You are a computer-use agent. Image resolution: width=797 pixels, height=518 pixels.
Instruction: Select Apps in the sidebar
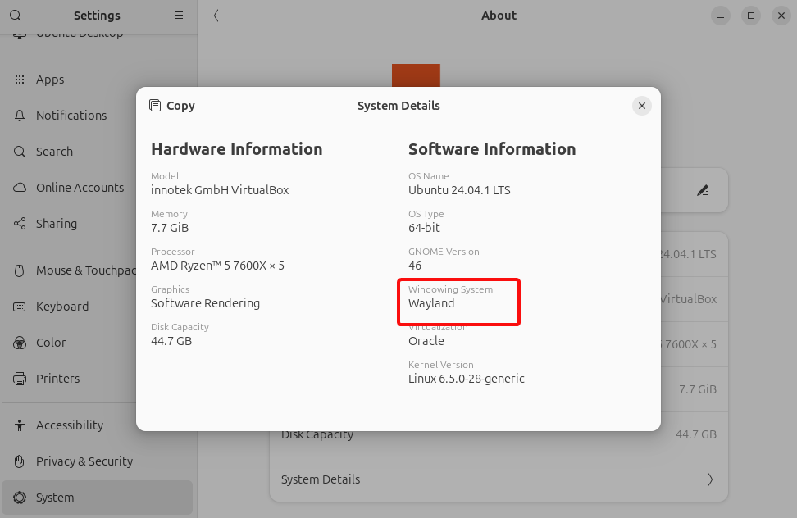tap(97, 80)
